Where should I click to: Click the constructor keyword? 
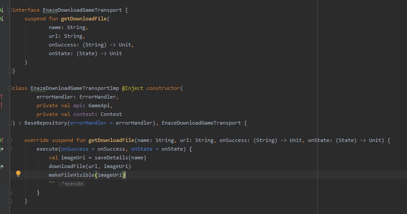(163, 88)
